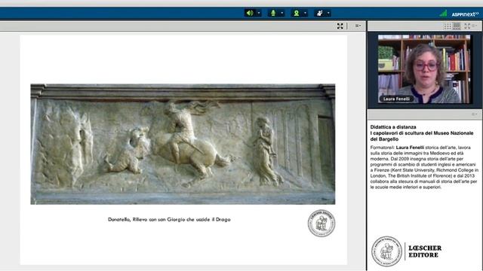Open webcam options dropdown arrow
Viewport: 483px width, 271px height.
[x=305, y=13]
